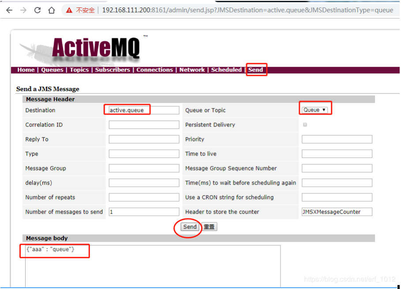
Task: Click the 'Correlation ID' label
Action: 44,125
